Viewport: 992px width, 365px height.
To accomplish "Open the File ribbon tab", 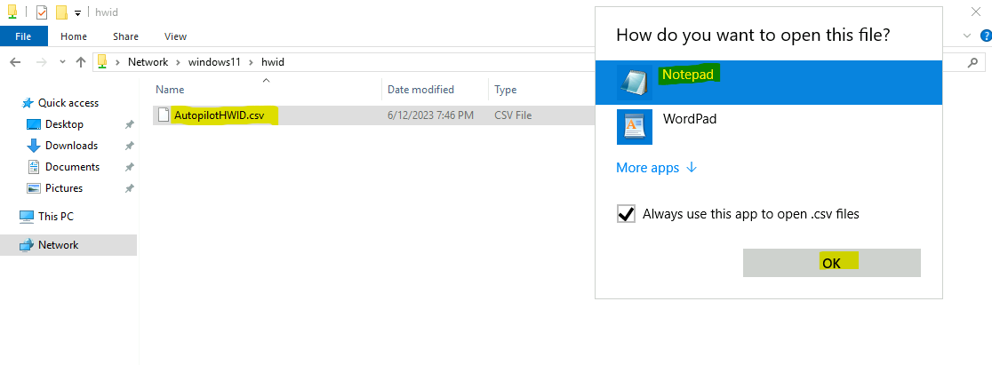I will click(x=23, y=36).
